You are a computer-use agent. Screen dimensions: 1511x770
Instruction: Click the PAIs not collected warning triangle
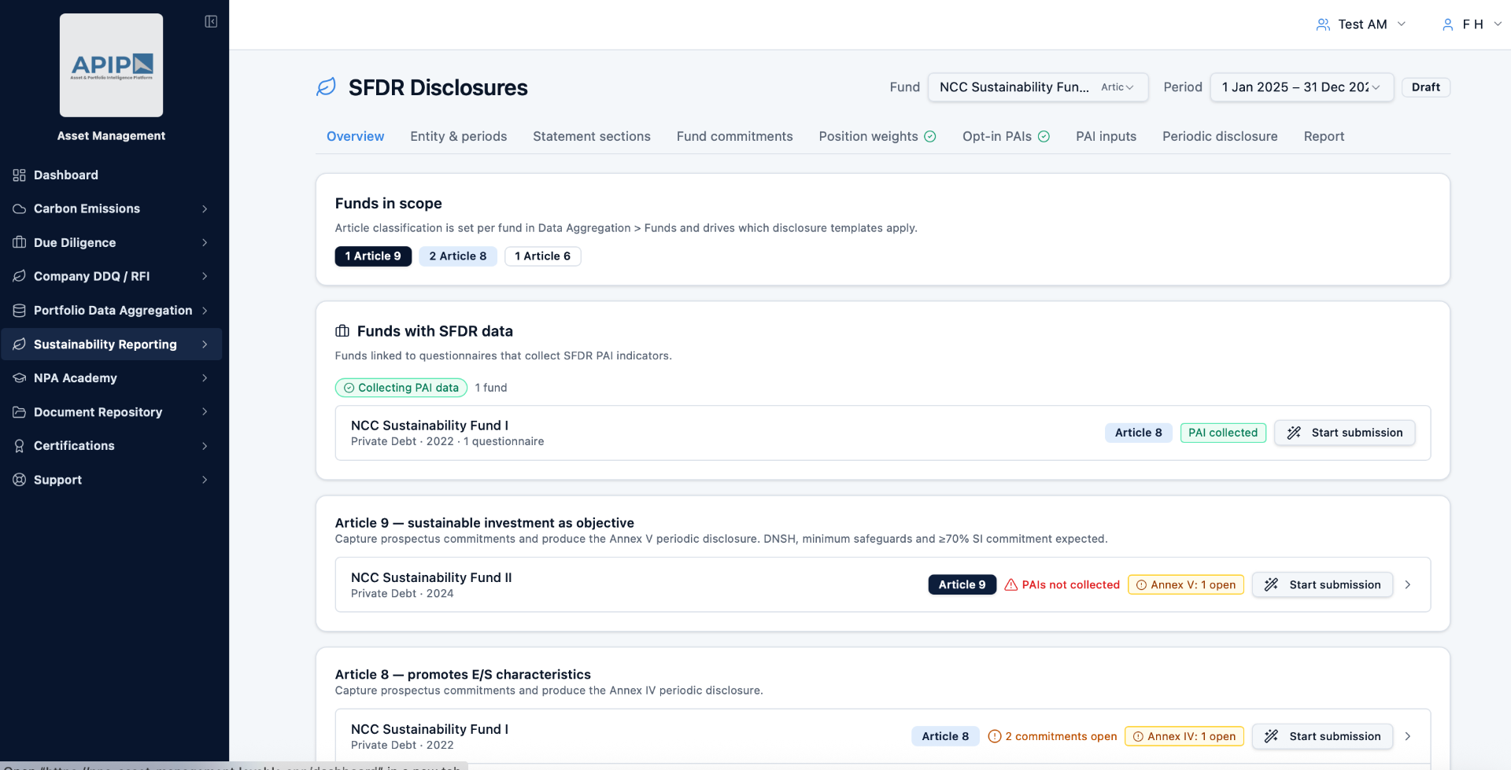click(x=1011, y=584)
